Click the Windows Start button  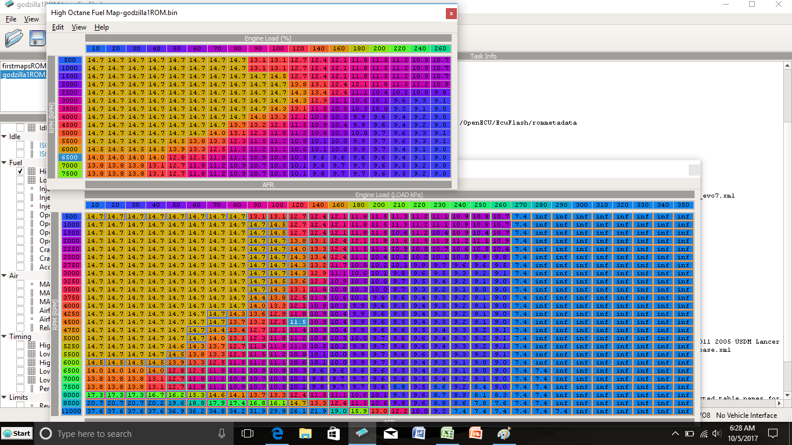coord(17,433)
